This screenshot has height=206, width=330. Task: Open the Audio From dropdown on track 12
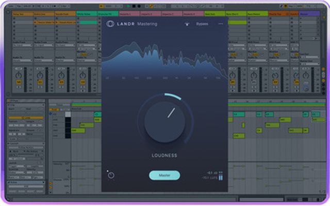65,45
